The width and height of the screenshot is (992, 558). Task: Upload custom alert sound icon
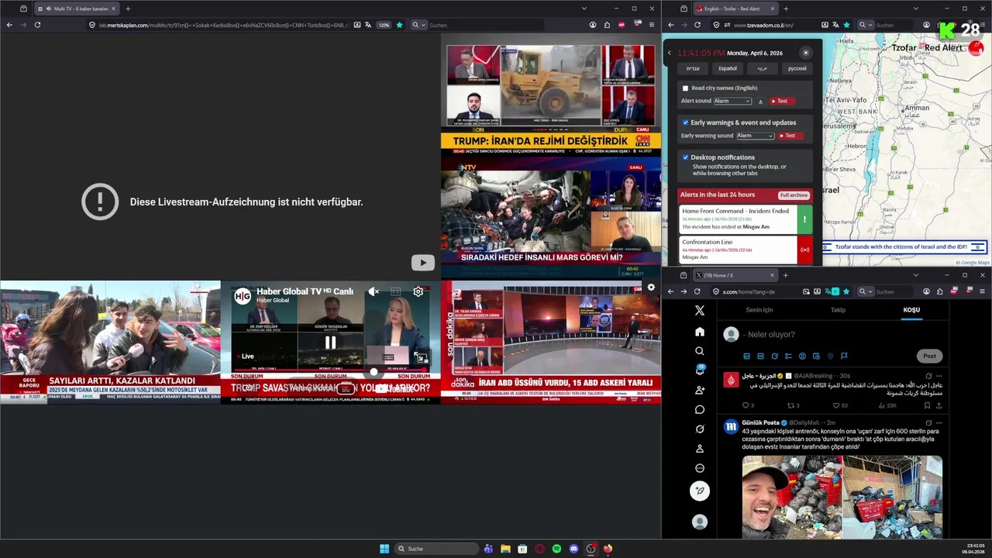click(x=760, y=102)
